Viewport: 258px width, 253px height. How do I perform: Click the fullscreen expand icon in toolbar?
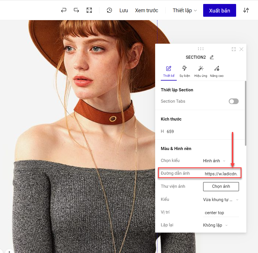[89, 10]
